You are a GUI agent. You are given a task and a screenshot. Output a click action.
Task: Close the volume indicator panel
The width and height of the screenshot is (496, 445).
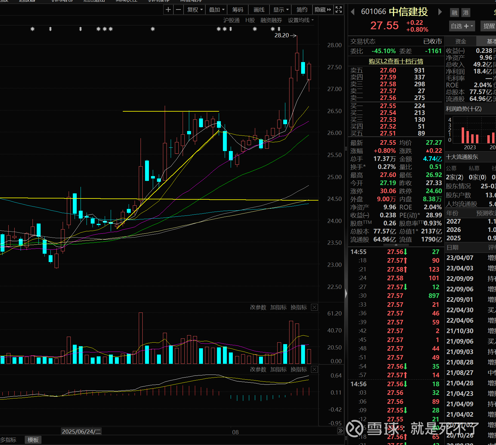point(315,307)
